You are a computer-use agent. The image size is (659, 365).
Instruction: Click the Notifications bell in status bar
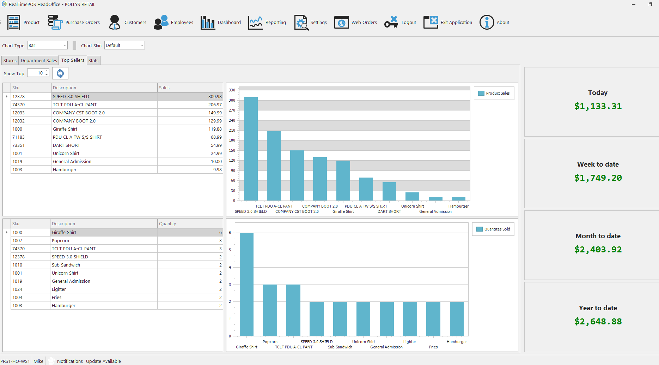51,361
